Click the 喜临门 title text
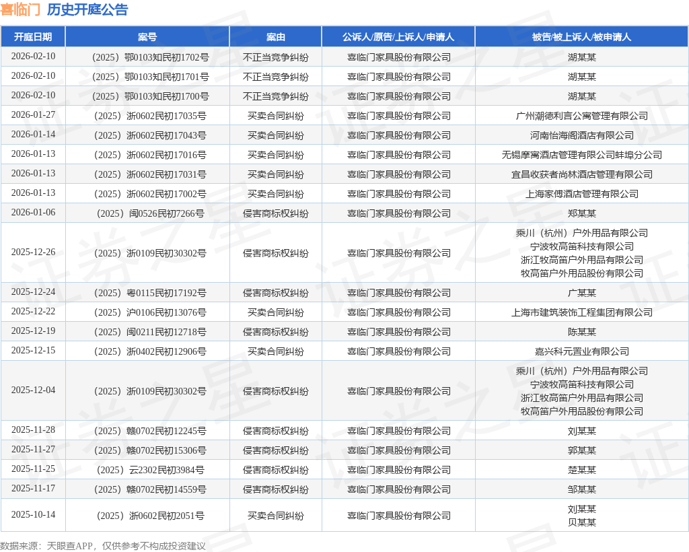Screen dimensions: 689x552 [x=20, y=9]
